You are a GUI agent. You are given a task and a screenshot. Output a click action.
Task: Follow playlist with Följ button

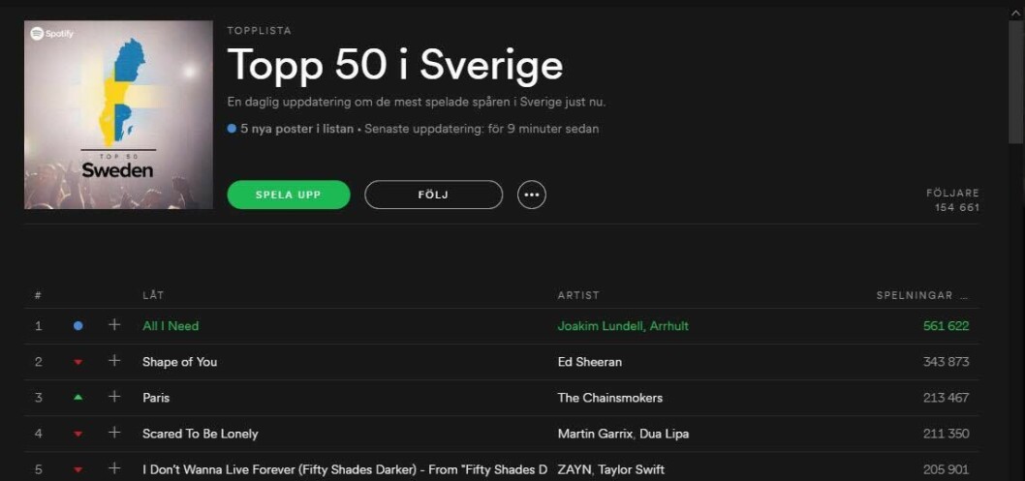click(433, 195)
